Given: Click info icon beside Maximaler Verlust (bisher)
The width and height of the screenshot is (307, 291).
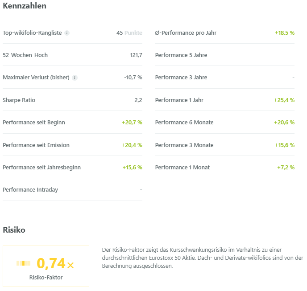Looking at the screenshot, I should (x=75, y=78).
